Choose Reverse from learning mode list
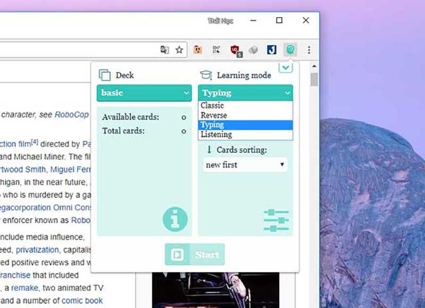Image resolution: width=425 pixels, height=308 pixels. (214, 115)
